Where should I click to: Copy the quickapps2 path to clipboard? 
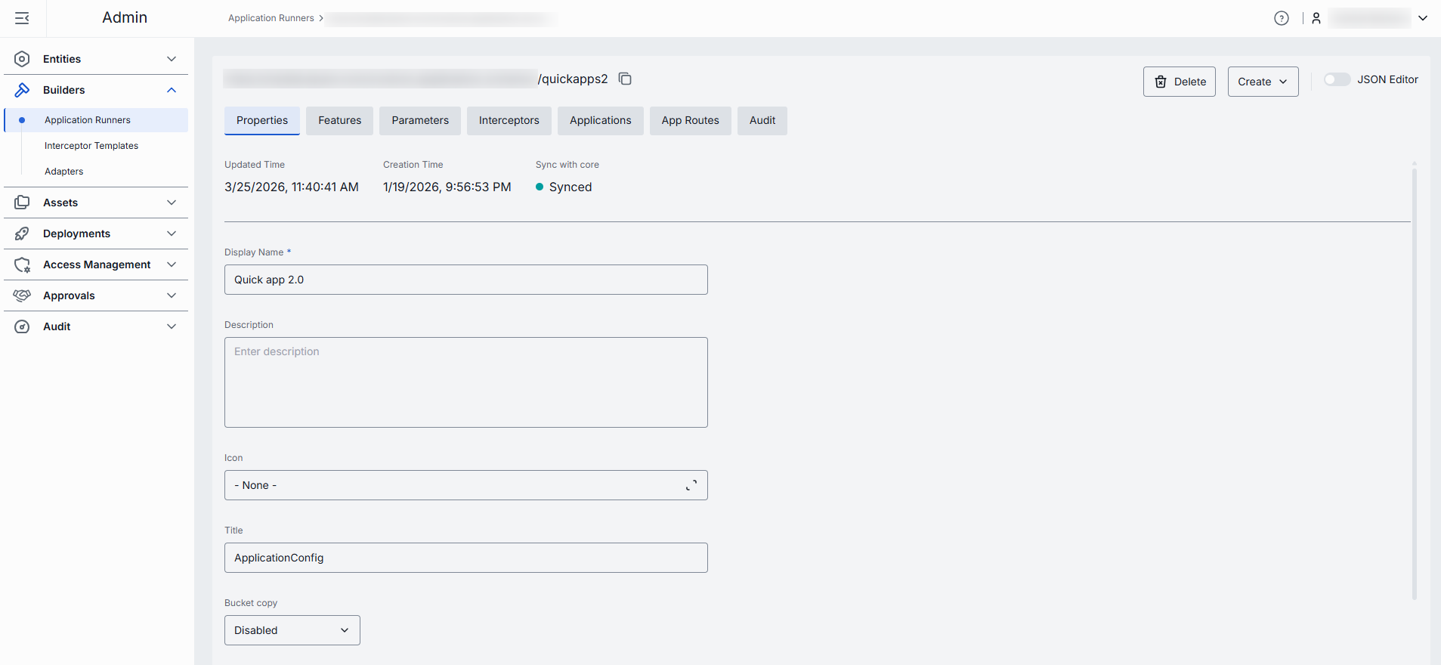[625, 79]
